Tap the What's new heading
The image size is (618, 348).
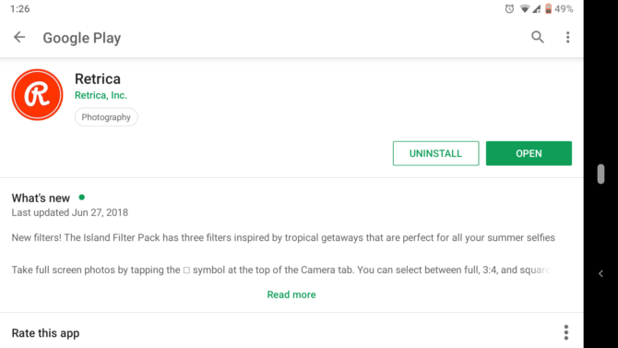click(x=41, y=198)
